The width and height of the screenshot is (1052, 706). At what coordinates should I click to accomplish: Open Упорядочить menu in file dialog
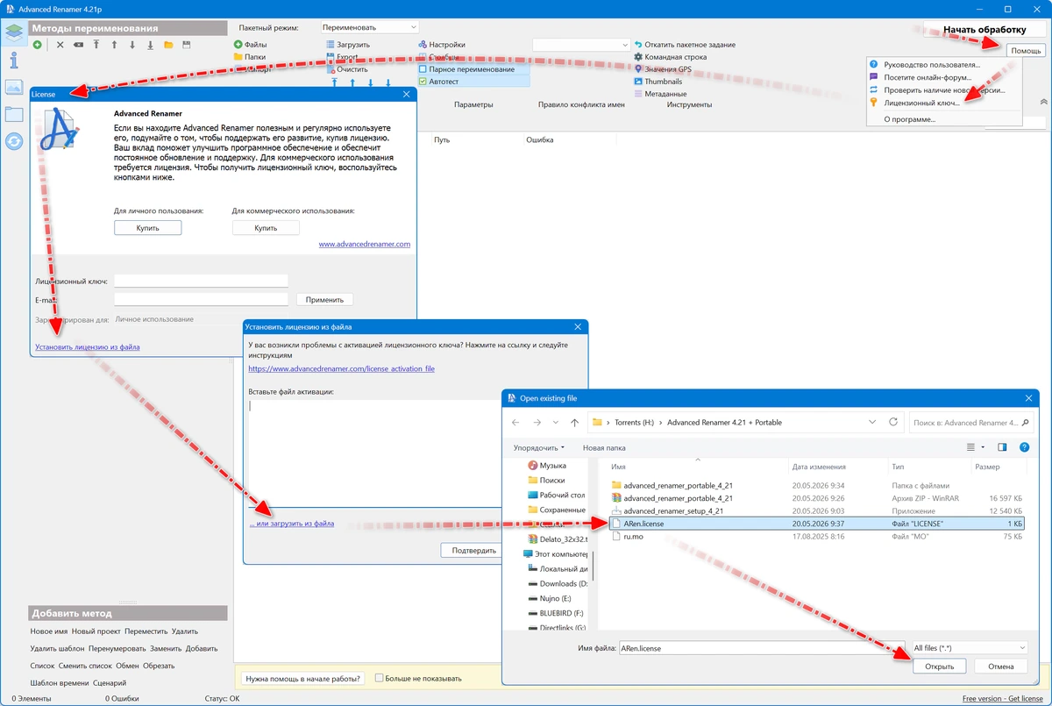click(539, 447)
